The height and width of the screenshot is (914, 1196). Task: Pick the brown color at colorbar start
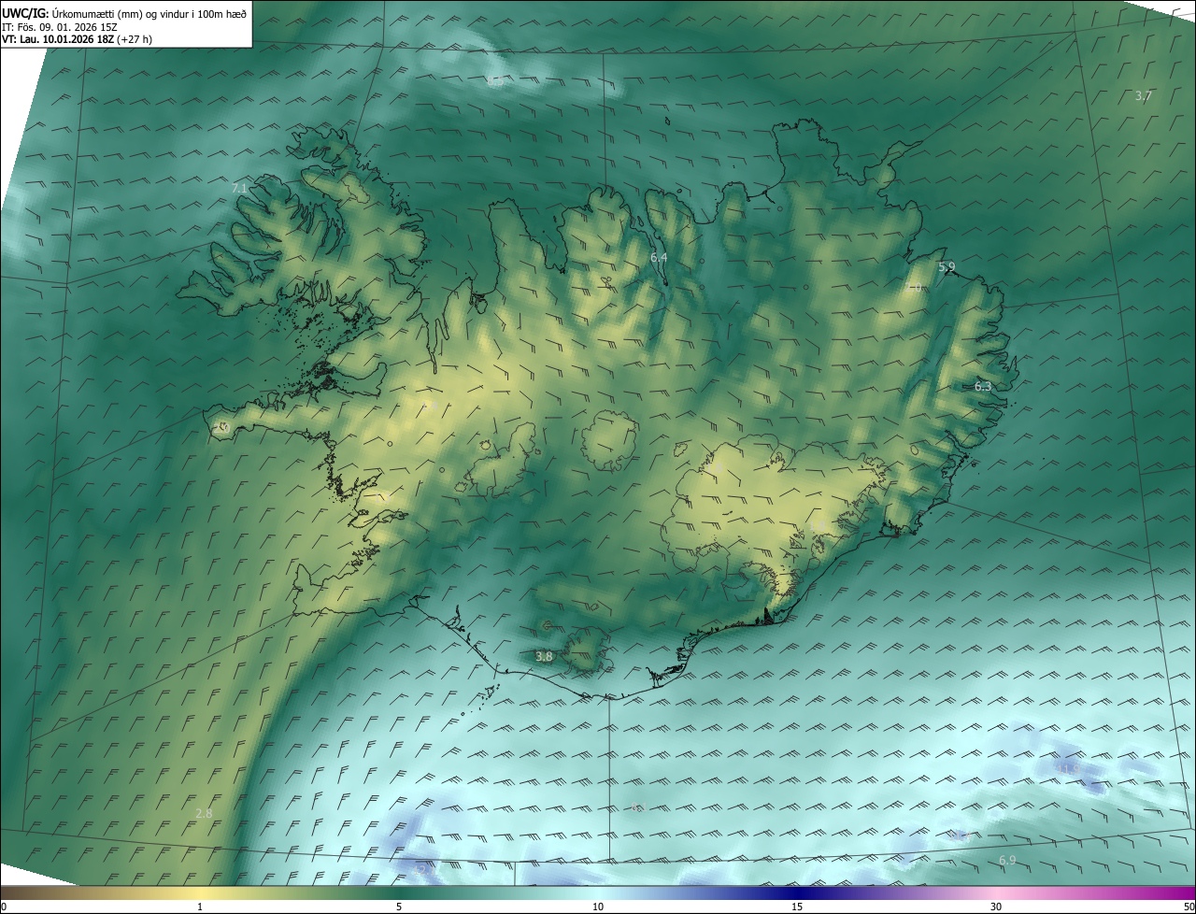5,893
